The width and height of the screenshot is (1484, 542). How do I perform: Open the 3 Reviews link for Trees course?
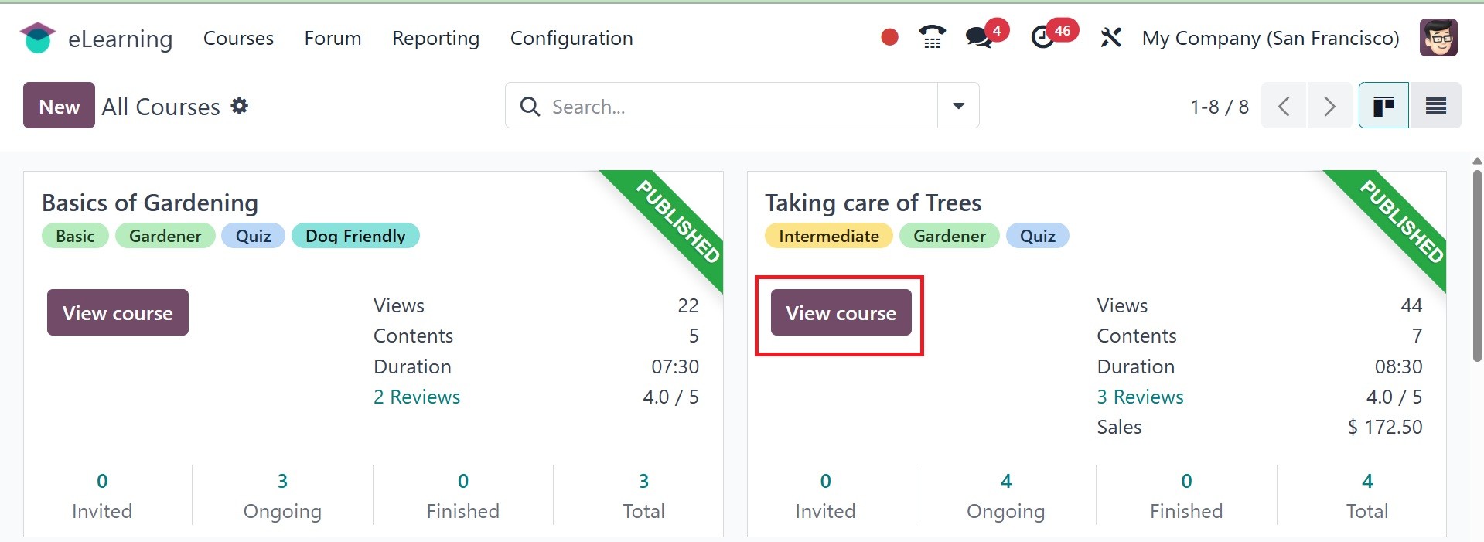[1140, 397]
